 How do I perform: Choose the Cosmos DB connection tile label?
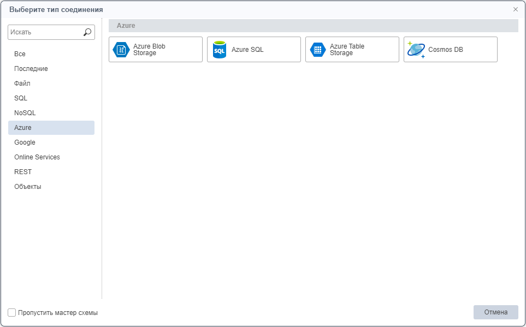445,50
